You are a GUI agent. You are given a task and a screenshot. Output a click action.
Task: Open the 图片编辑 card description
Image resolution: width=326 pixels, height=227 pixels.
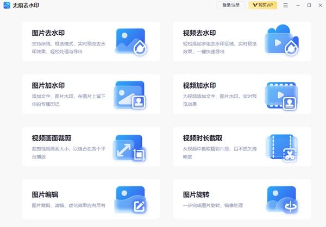(x=68, y=205)
